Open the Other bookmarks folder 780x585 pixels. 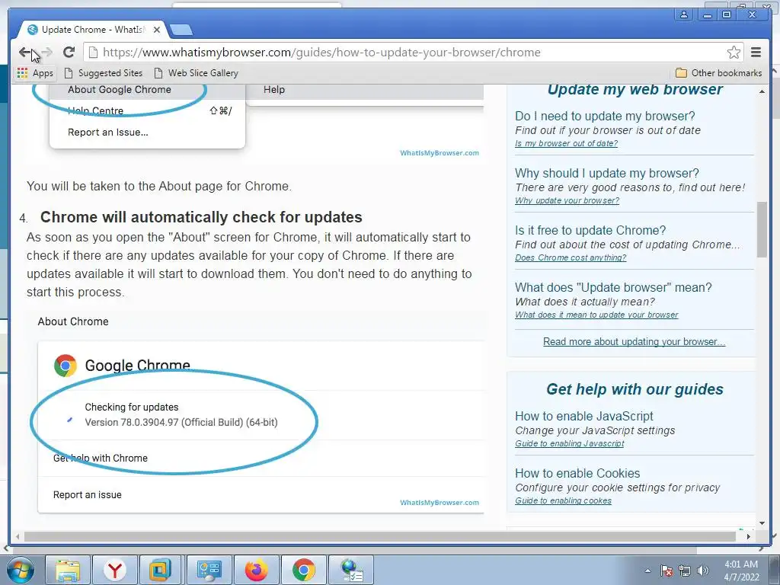(x=719, y=73)
